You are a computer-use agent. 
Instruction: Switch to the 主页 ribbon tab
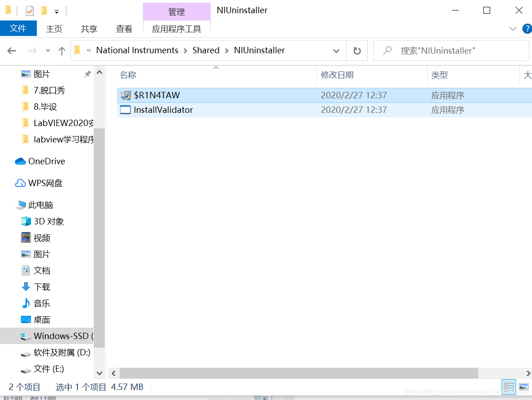coord(54,29)
